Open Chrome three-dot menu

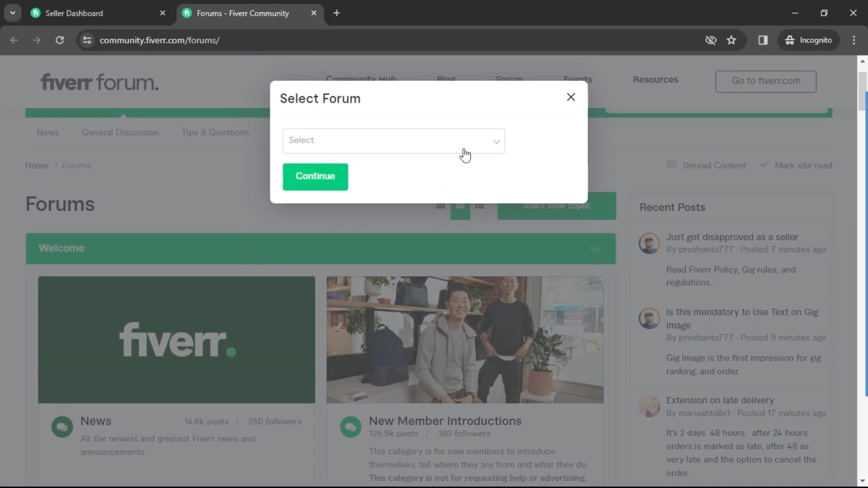point(854,40)
